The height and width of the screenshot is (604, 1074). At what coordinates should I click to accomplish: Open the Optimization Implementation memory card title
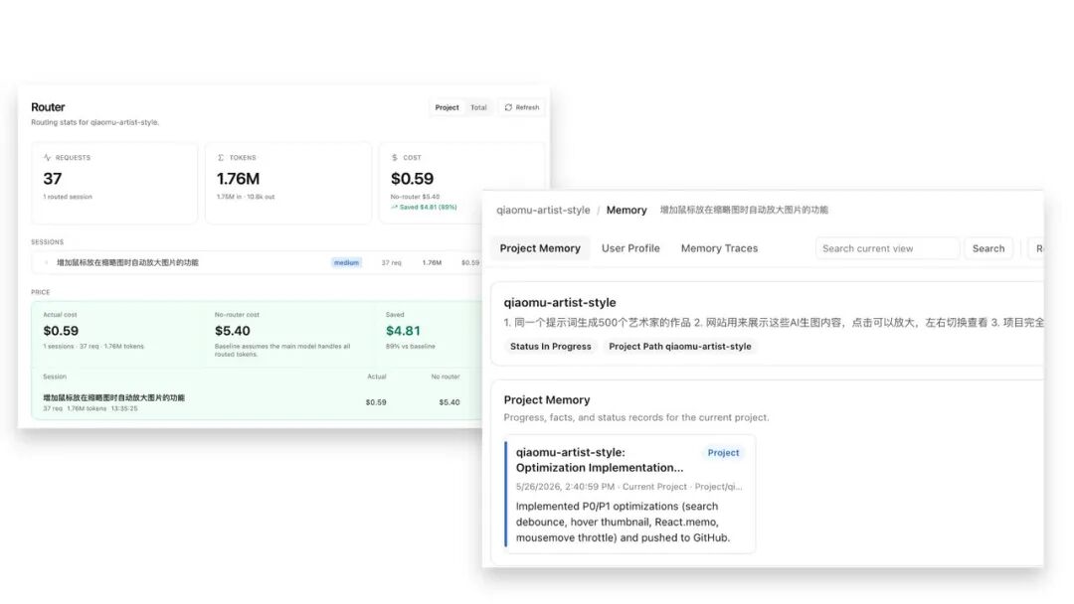click(600, 460)
